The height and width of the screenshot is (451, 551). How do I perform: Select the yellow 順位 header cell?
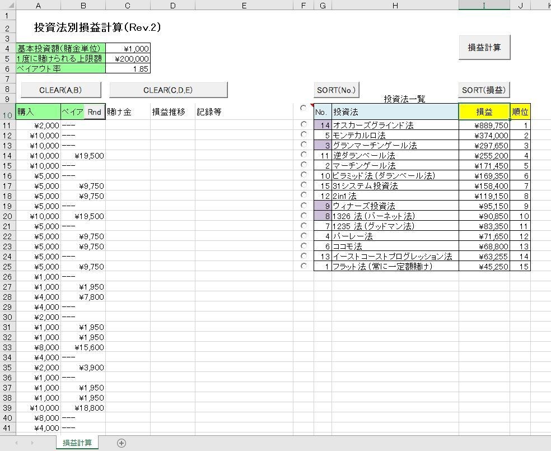click(x=520, y=112)
